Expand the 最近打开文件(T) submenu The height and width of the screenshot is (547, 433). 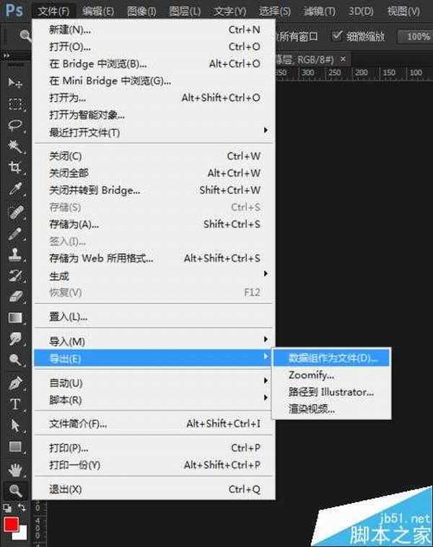(153, 132)
